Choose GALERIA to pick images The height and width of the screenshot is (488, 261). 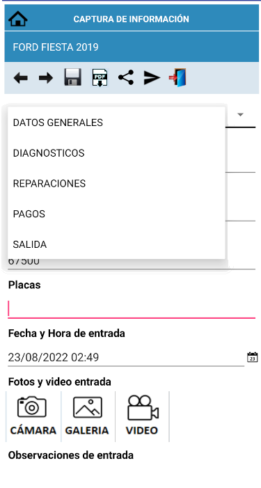88,416
